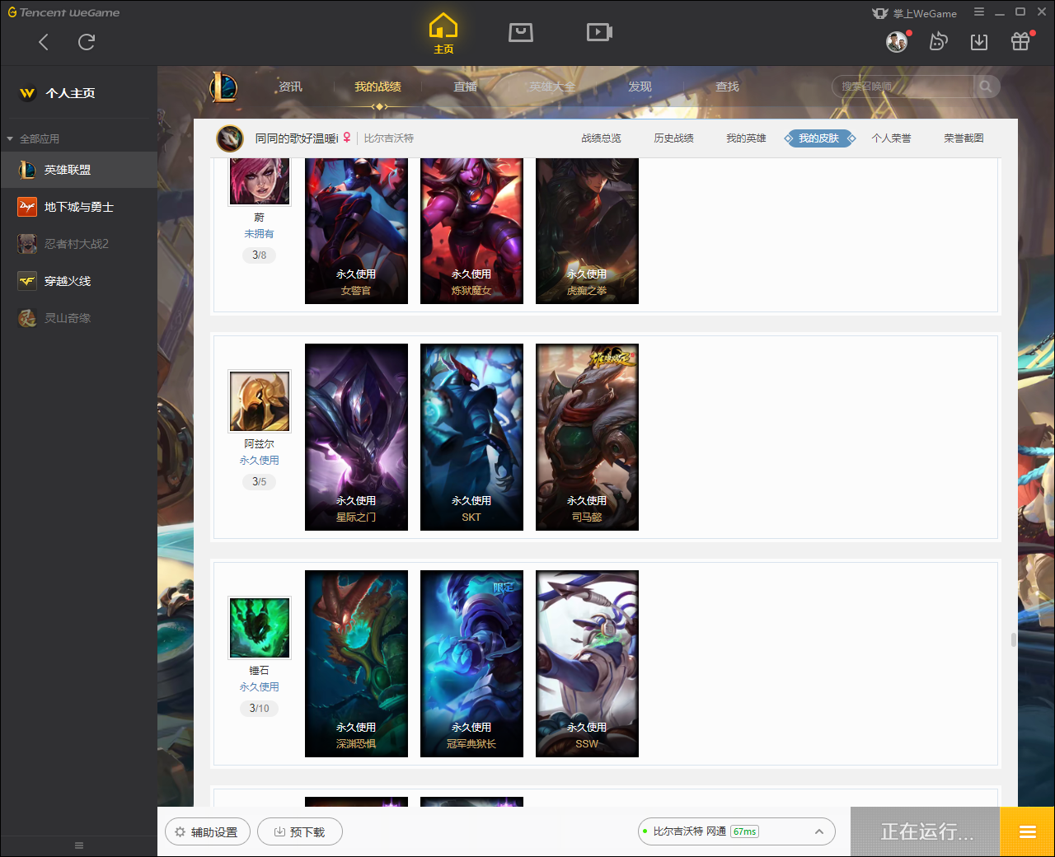Image resolution: width=1055 pixels, height=857 pixels.
Task: Open the 我的英雄 sub-tab
Action: [746, 138]
